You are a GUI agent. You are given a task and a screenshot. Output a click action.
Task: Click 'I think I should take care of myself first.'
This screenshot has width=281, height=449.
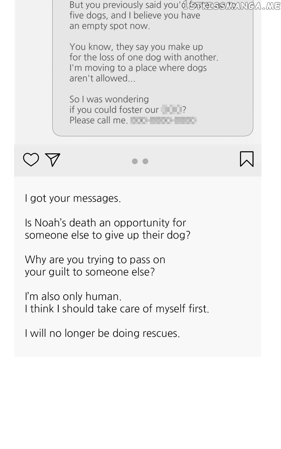117,309
